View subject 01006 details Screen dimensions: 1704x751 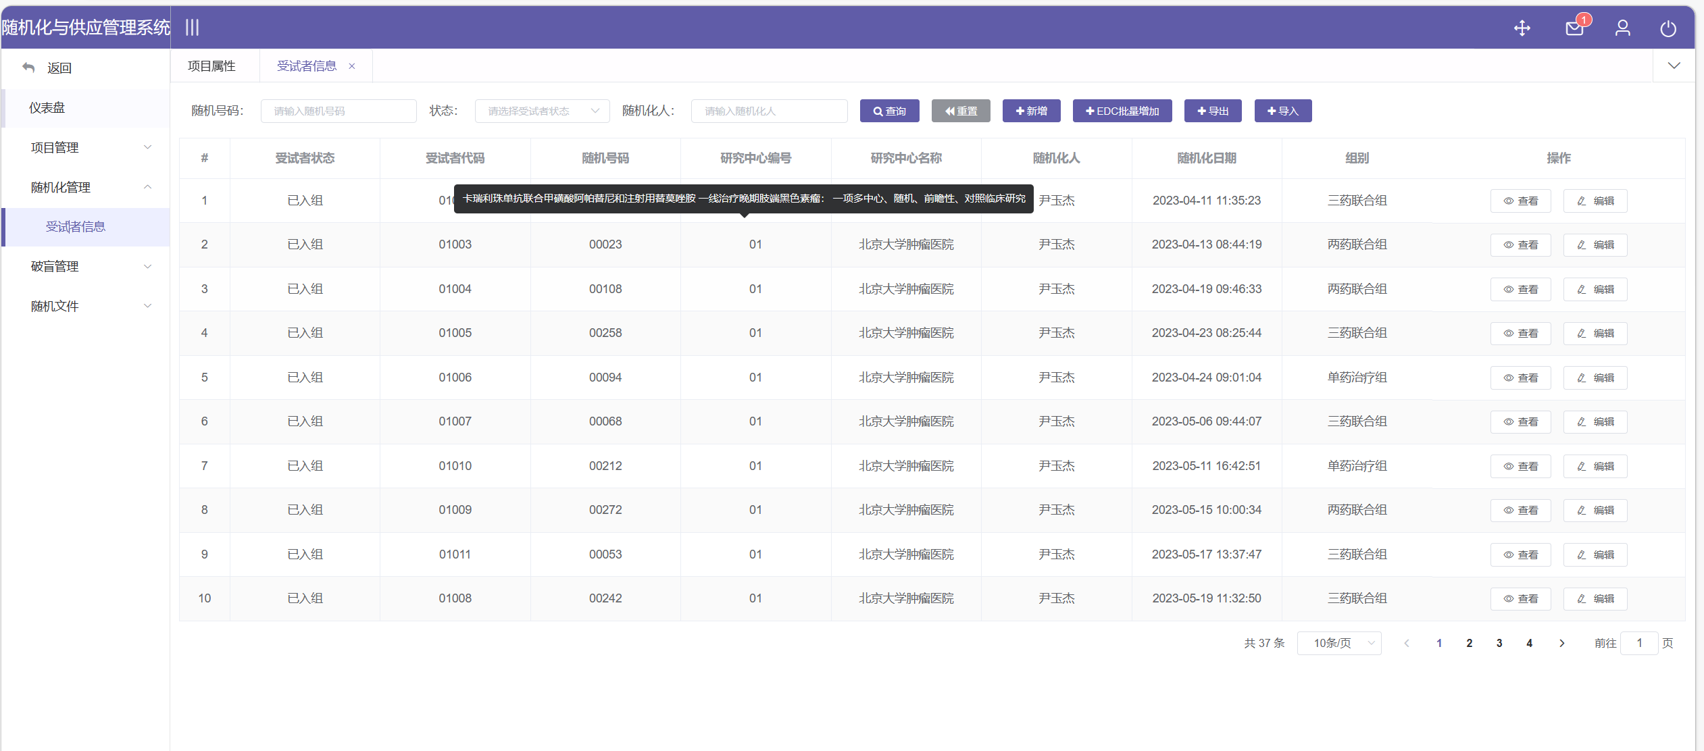tap(1520, 378)
